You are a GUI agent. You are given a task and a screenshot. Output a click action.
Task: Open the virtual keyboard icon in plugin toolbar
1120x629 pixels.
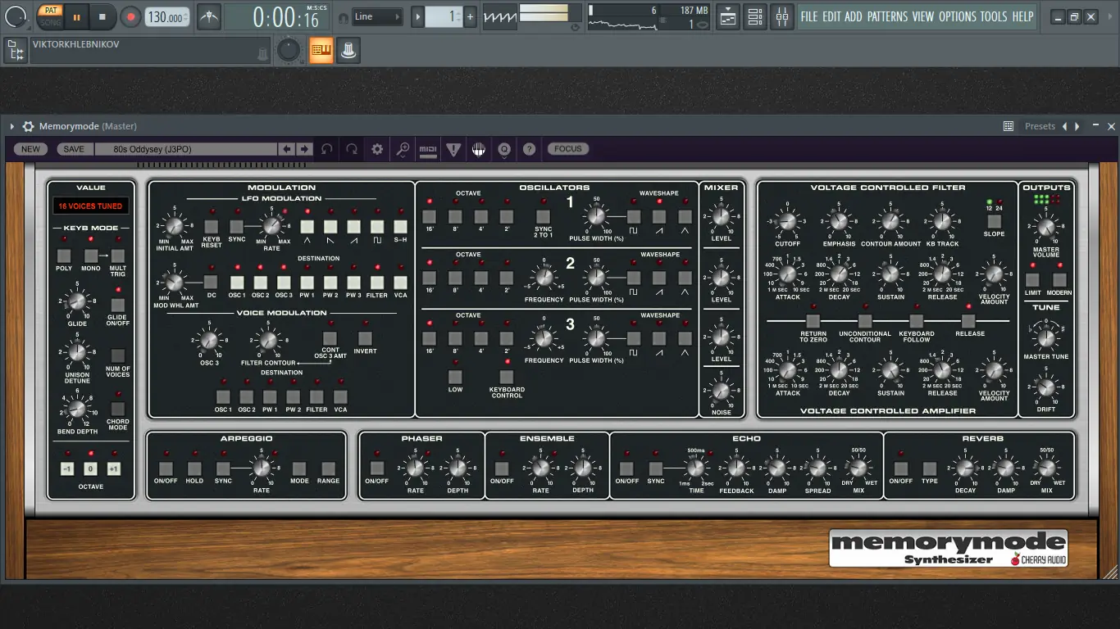(479, 148)
